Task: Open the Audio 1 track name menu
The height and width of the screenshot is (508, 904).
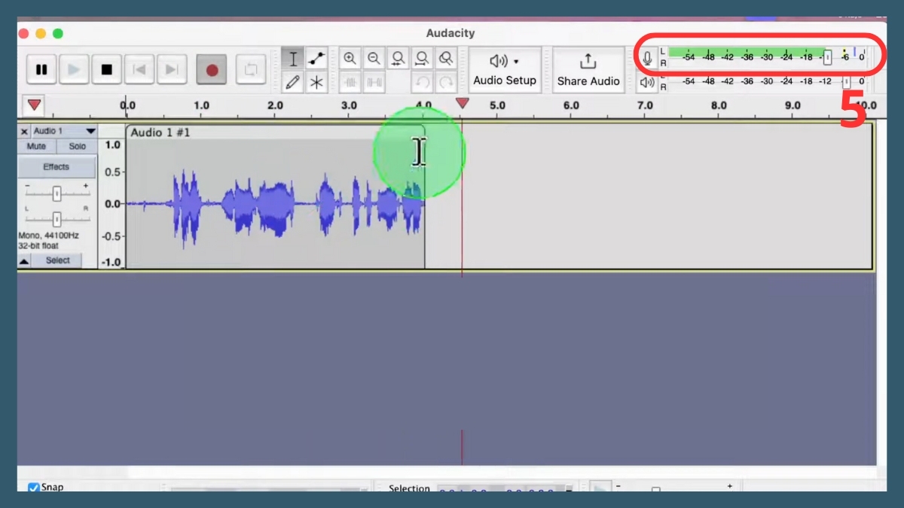Action: tap(64, 131)
